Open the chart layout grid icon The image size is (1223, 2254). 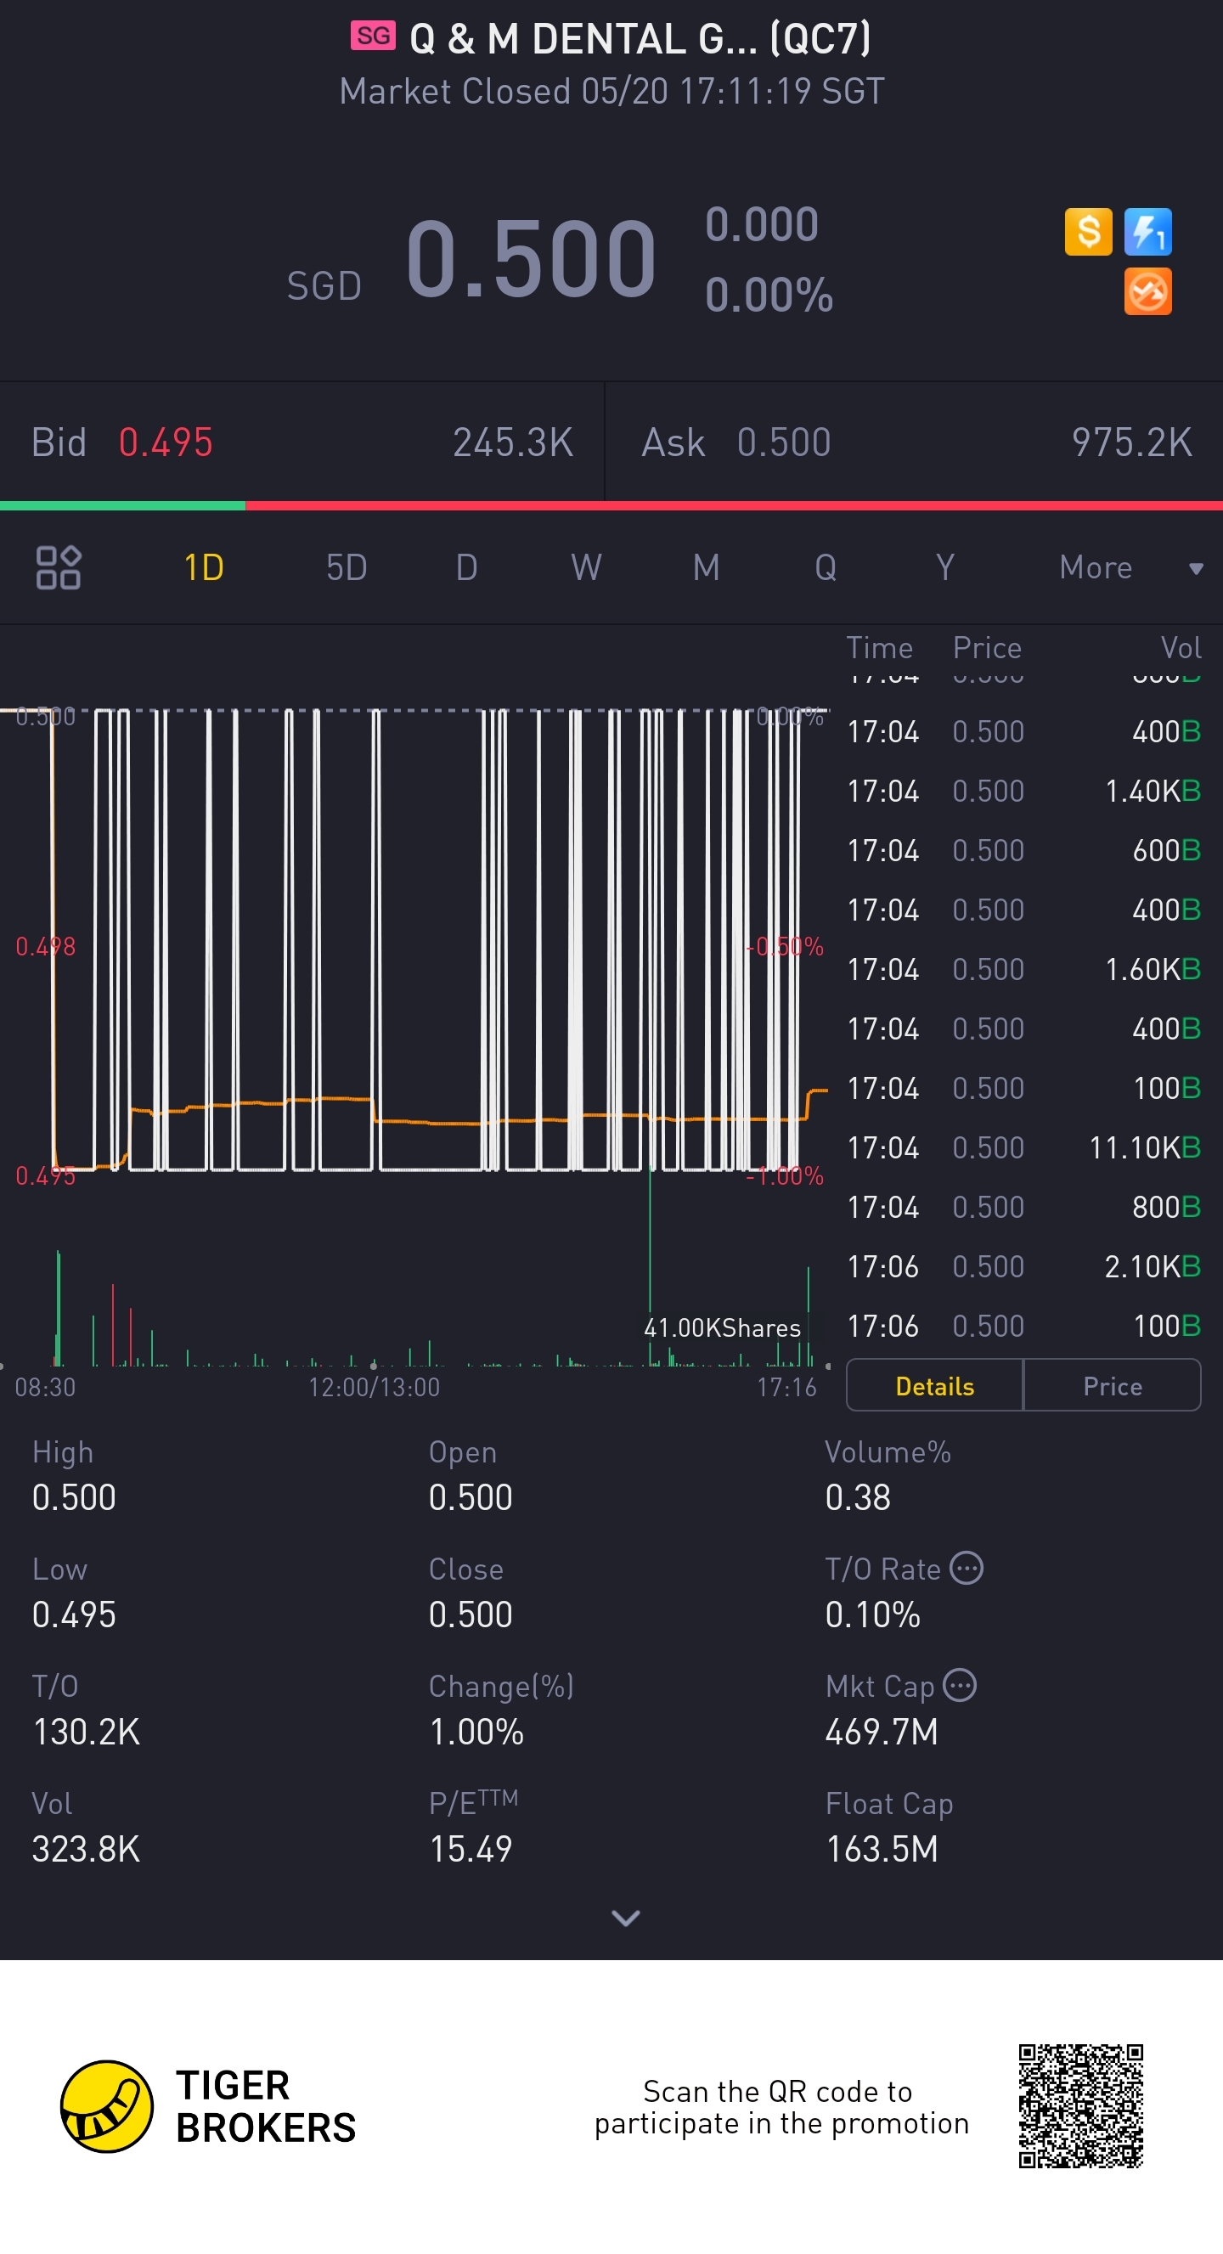click(x=58, y=567)
